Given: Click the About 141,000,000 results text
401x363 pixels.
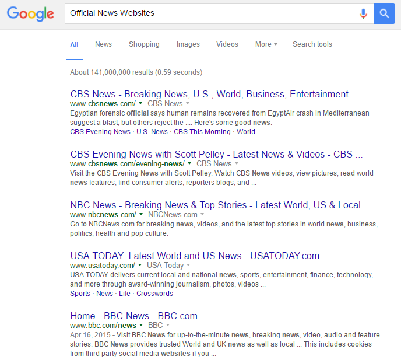Looking at the screenshot, I should (x=136, y=72).
